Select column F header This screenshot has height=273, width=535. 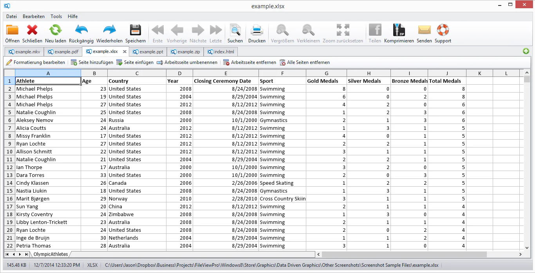point(282,73)
